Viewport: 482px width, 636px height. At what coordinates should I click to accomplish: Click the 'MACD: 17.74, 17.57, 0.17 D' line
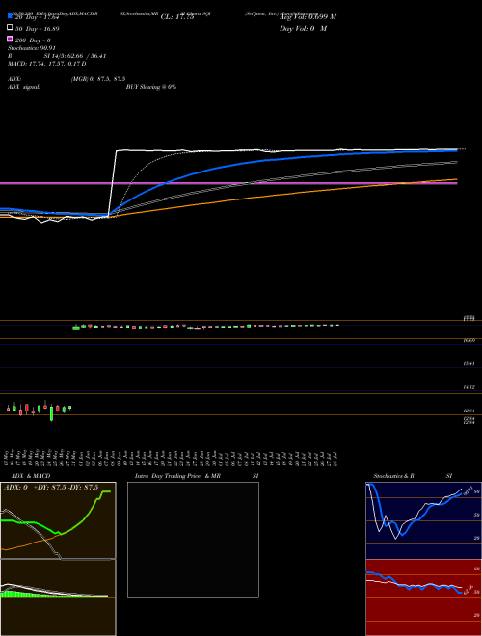46,64
